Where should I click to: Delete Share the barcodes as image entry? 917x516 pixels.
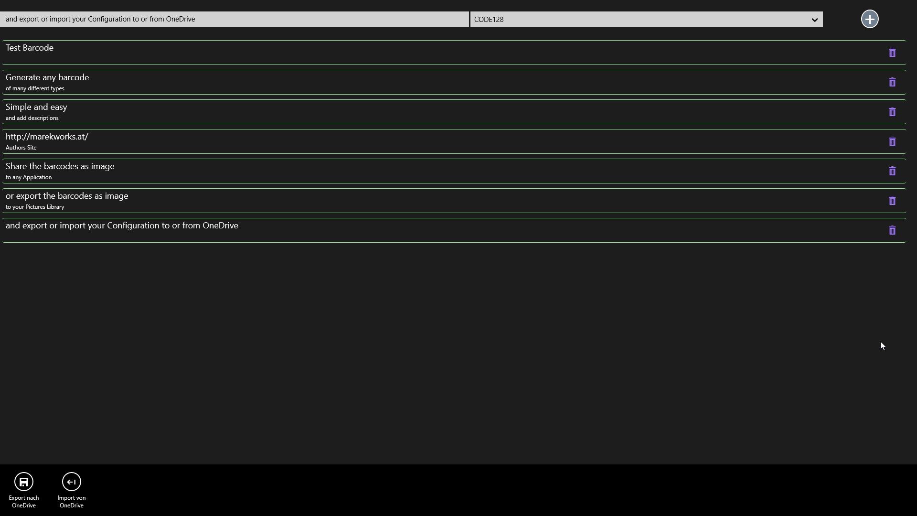pyautogui.click(x=892, y=171)
